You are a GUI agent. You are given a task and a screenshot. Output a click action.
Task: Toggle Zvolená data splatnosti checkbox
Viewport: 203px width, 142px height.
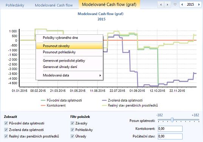6,130
